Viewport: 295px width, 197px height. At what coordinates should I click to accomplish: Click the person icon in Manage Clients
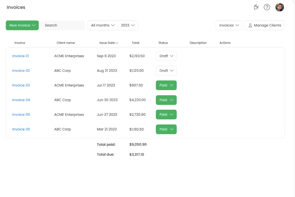(250, 25)
